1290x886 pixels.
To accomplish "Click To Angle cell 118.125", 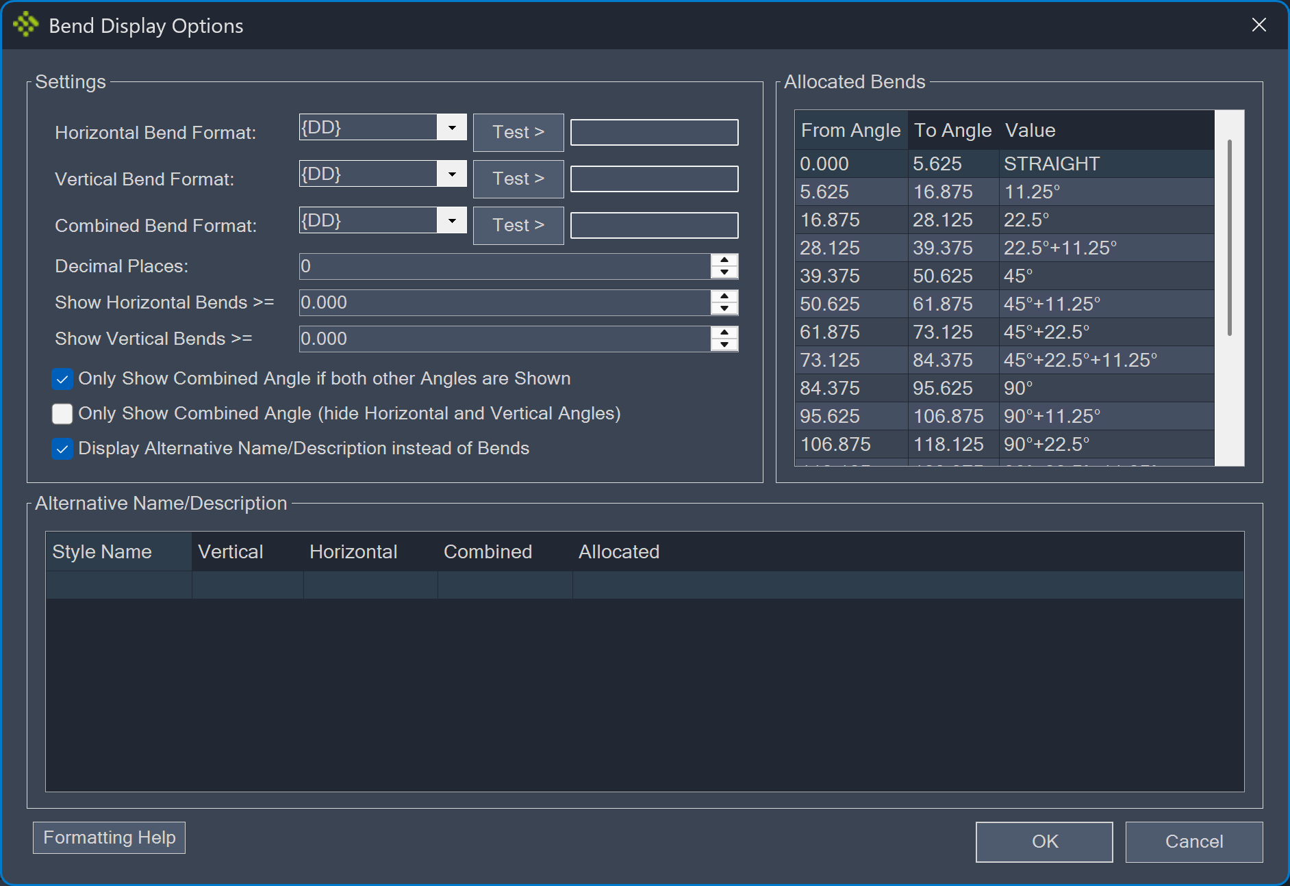I will point(953,445).
